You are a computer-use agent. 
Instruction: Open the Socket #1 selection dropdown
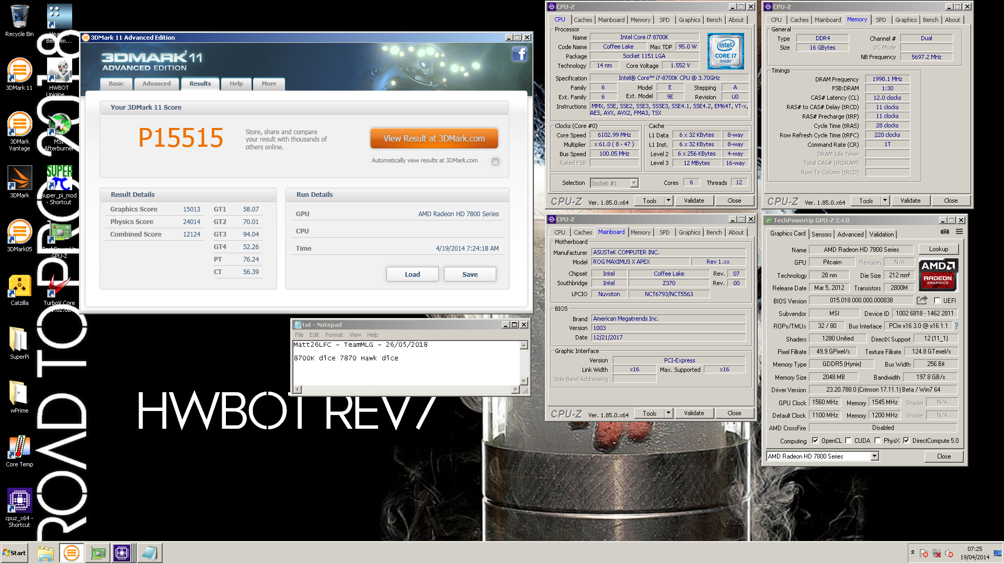(x=634, y=183)
